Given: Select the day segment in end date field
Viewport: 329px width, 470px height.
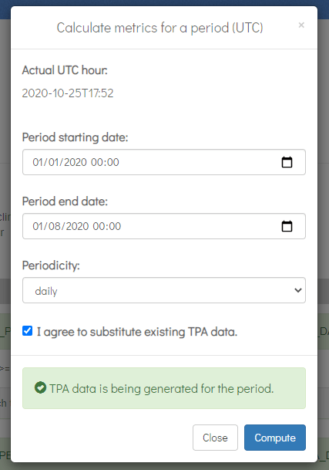Looking at the screenshot, I should 39,226.
